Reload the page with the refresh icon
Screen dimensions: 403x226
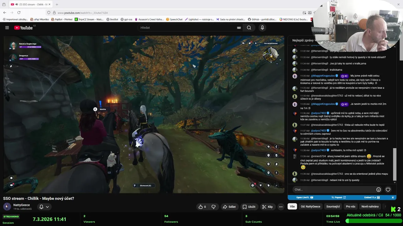pyautogui.click(x=19, y=13)
